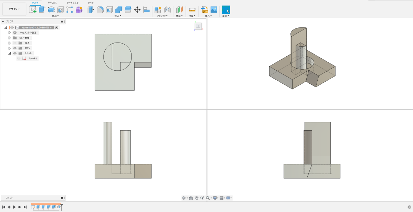Hide the ボディ folder
This screenshot has height=212, width=413.
(15, 48)
